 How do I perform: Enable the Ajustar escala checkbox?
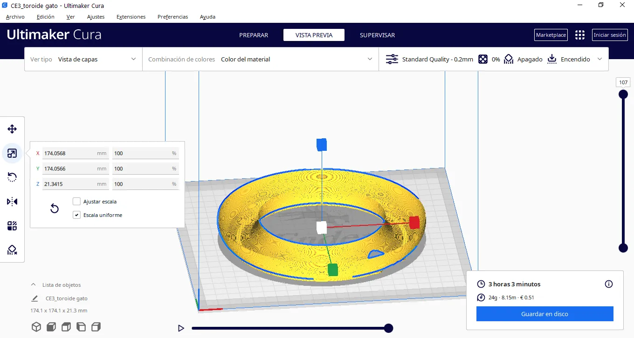point(77,202)
